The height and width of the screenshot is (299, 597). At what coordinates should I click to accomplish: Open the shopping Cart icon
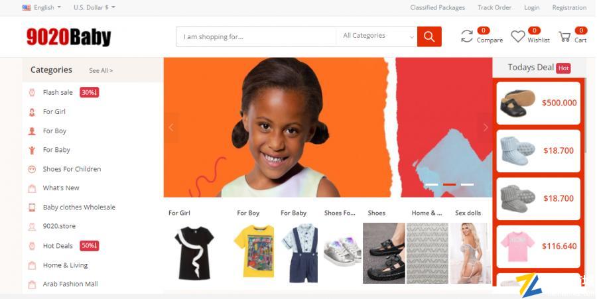point(564,37)
